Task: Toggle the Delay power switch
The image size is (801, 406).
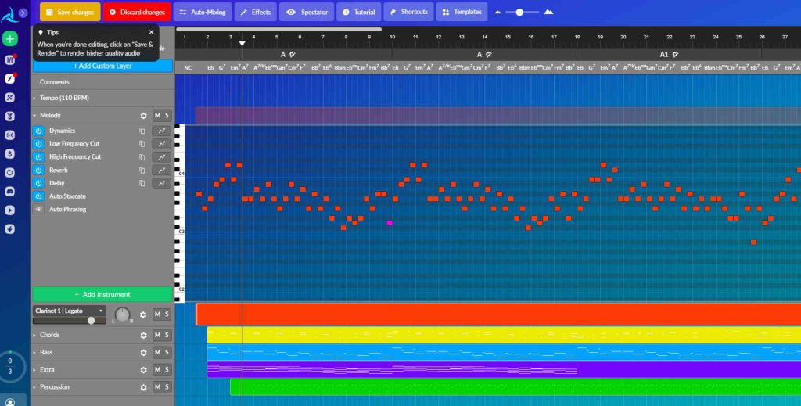Action: pyautogui.click(x=39, y=183)
